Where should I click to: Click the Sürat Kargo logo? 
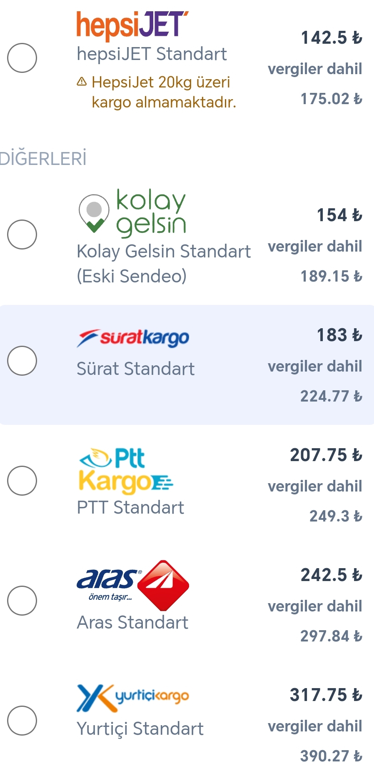click(x=133, y=338)
